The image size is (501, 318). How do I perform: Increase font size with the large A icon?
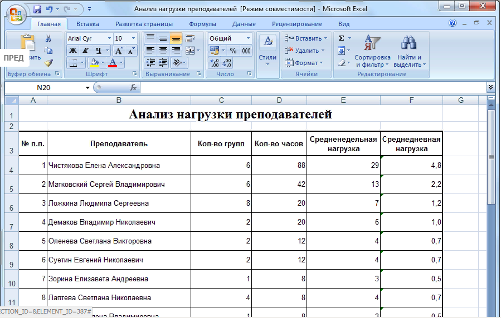(120, 51)
